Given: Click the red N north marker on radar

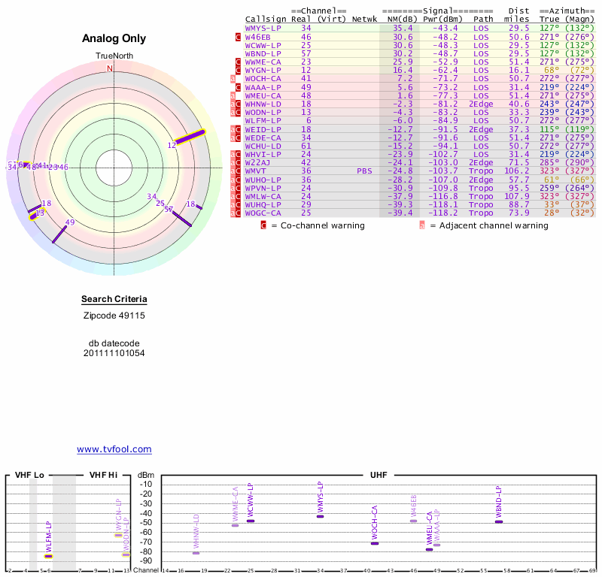Looking at the screenshot, I should pos(111,68).
